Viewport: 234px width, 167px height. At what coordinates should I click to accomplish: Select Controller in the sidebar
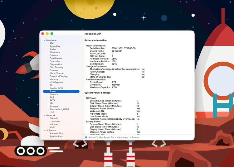[x=55, y=61]
